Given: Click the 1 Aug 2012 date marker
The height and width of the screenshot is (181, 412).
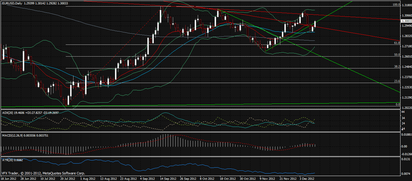Looking at the screenshot, I should click(88, 179).
